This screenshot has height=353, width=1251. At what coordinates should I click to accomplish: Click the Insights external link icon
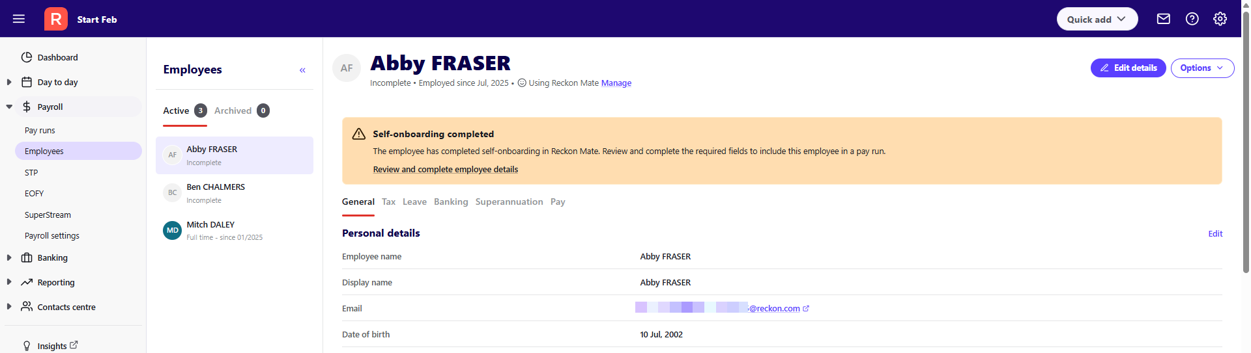click(x=74, y=345)
